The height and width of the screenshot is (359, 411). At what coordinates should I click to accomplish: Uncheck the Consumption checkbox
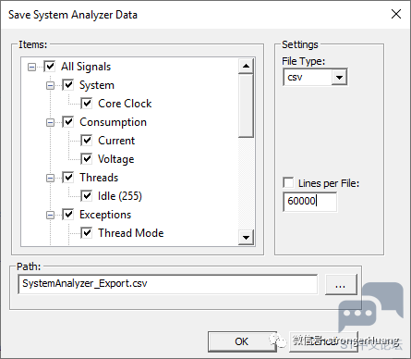coord(68,122)
